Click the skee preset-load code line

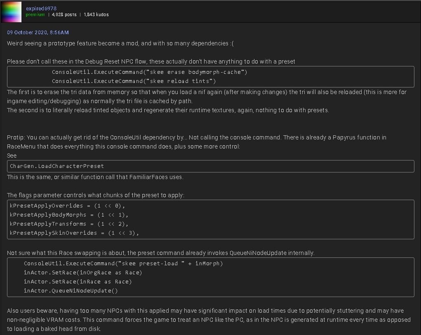tap(123, 264)
